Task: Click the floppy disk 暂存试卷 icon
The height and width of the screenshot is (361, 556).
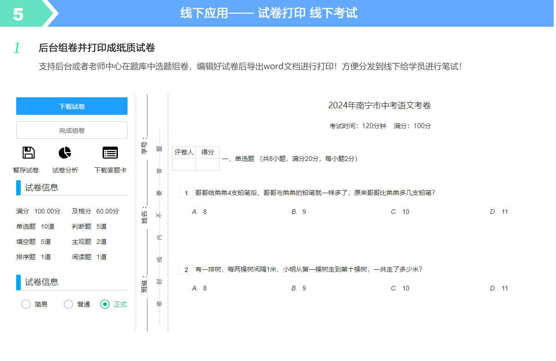Action: 29,153
